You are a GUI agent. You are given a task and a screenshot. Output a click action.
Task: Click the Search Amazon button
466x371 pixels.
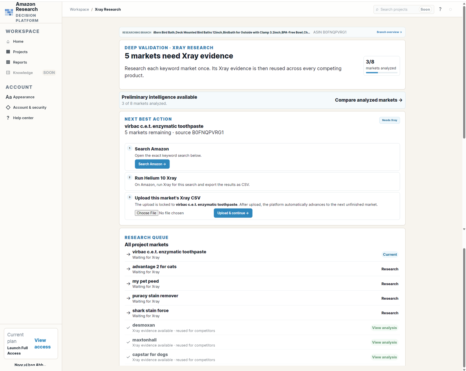point(152,164)
